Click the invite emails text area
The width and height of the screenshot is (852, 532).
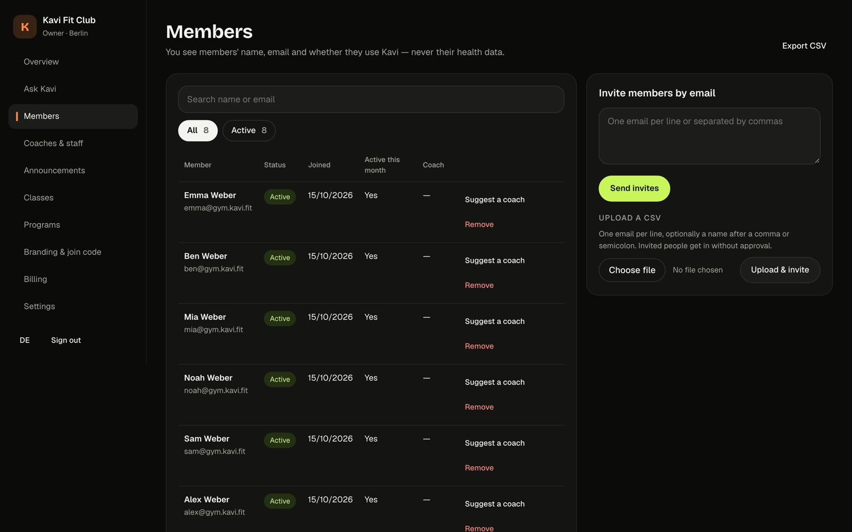pyautogui.click(x=709, y=136)
